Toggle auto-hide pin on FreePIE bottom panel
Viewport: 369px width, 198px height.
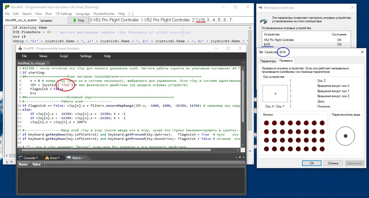pyautogui.click(x=240, y=157)
